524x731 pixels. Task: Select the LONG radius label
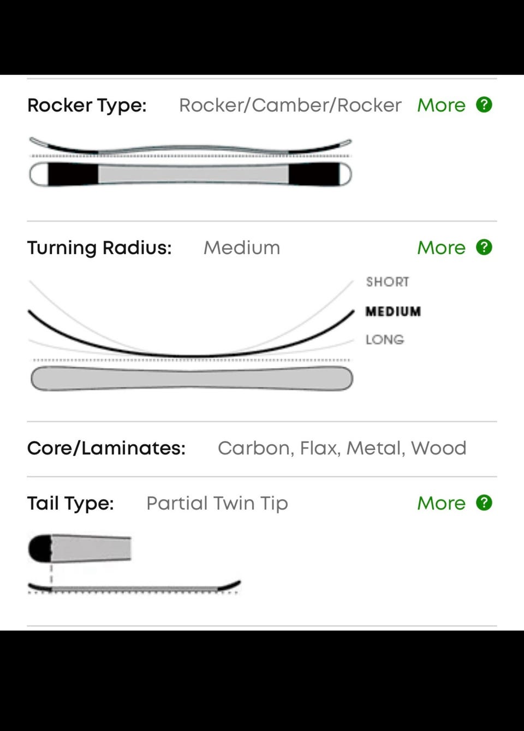(x=385, y=340)
